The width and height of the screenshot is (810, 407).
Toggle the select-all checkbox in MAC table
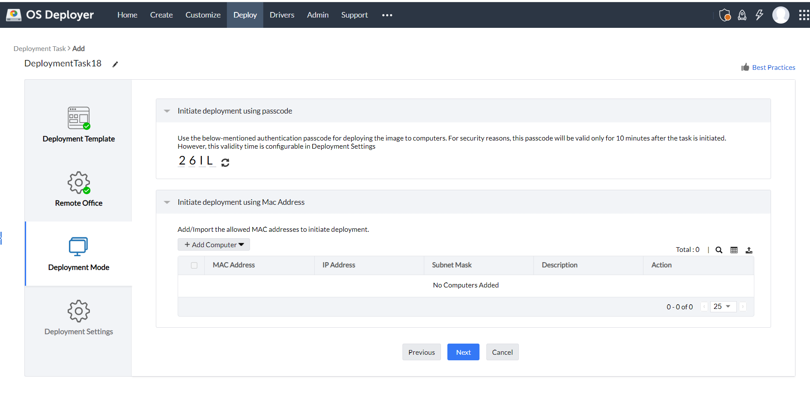(194, 265)
